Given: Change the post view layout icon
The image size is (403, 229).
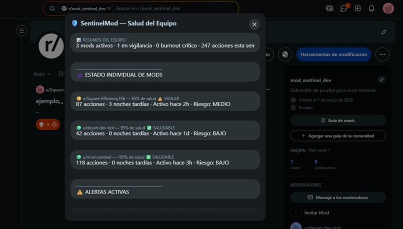Looking at the screenshot, I should tap(61, 74).
